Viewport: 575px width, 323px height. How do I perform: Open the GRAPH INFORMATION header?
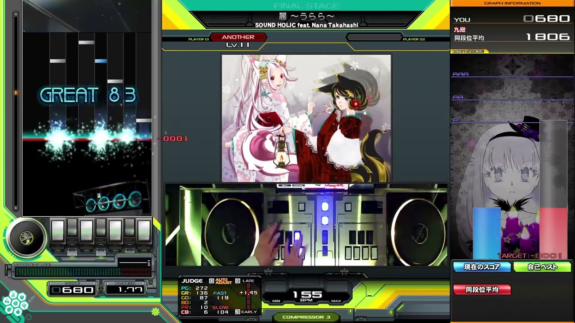[512, 3]
